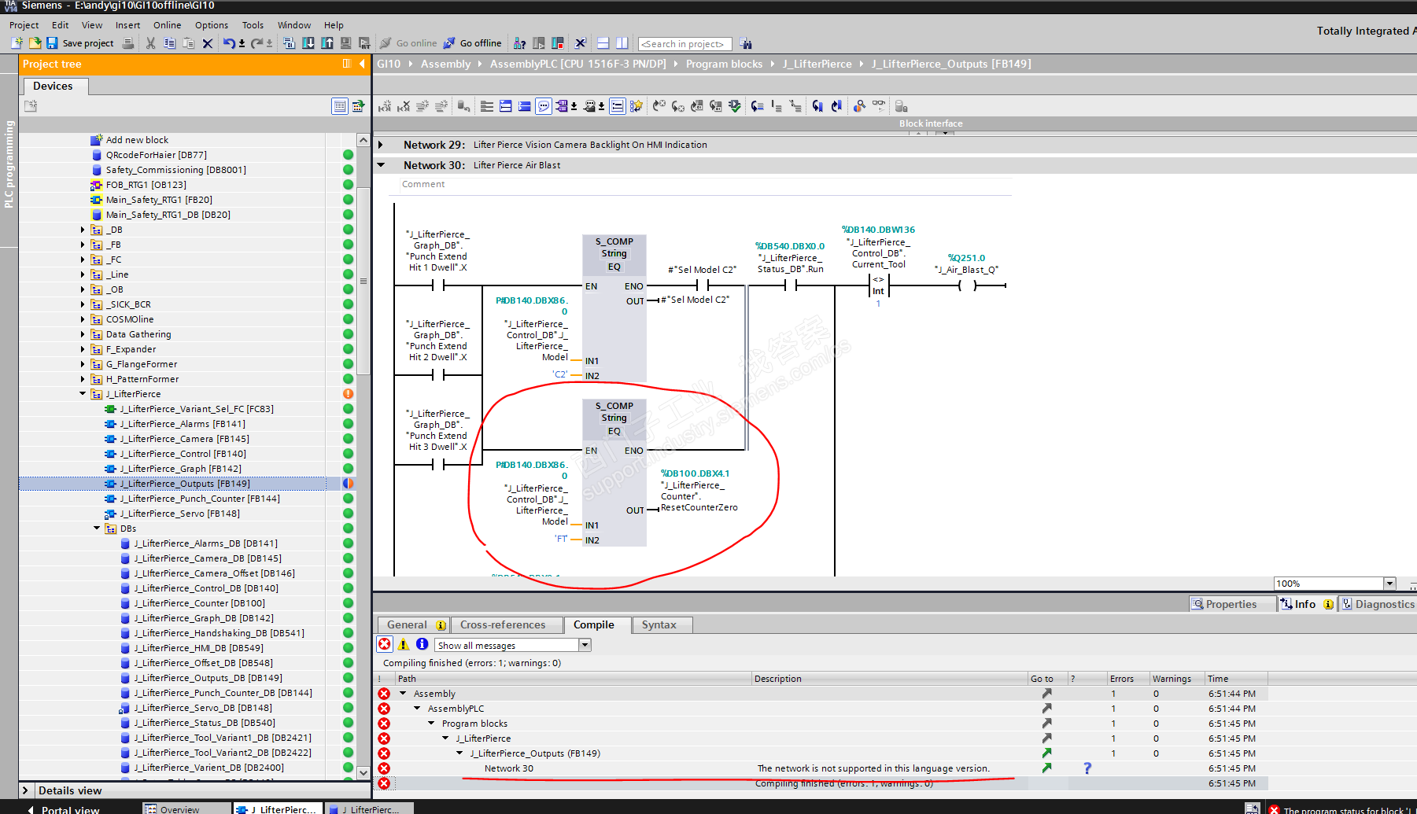Click the Go offline plug icon
This screenshot has width=1417, height=814.
[x=449, y=43]
